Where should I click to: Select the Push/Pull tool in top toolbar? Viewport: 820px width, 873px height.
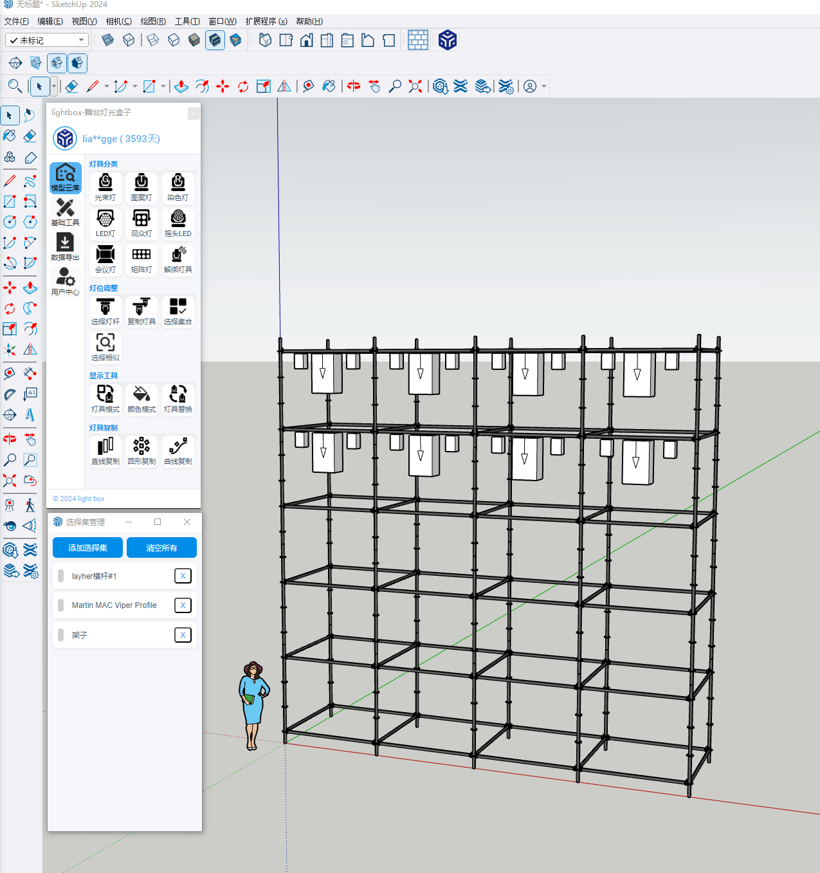[181, 86]
